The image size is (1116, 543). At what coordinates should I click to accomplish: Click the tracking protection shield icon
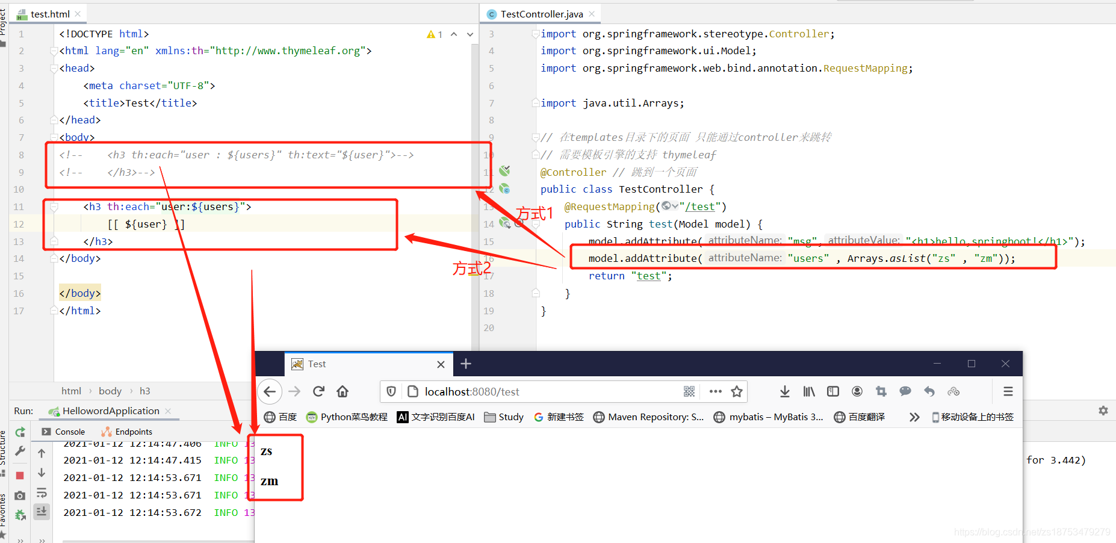pyautogui.click(x=391, y=391)
